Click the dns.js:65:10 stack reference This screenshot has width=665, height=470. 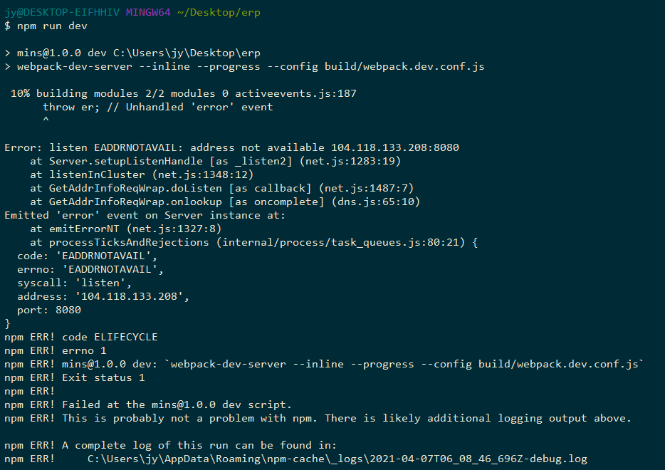[x=375, y=202]
